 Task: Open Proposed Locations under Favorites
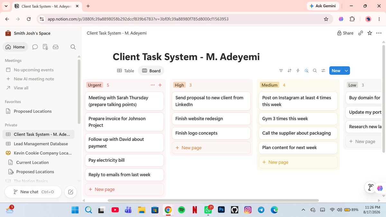(x=38, y=111)
